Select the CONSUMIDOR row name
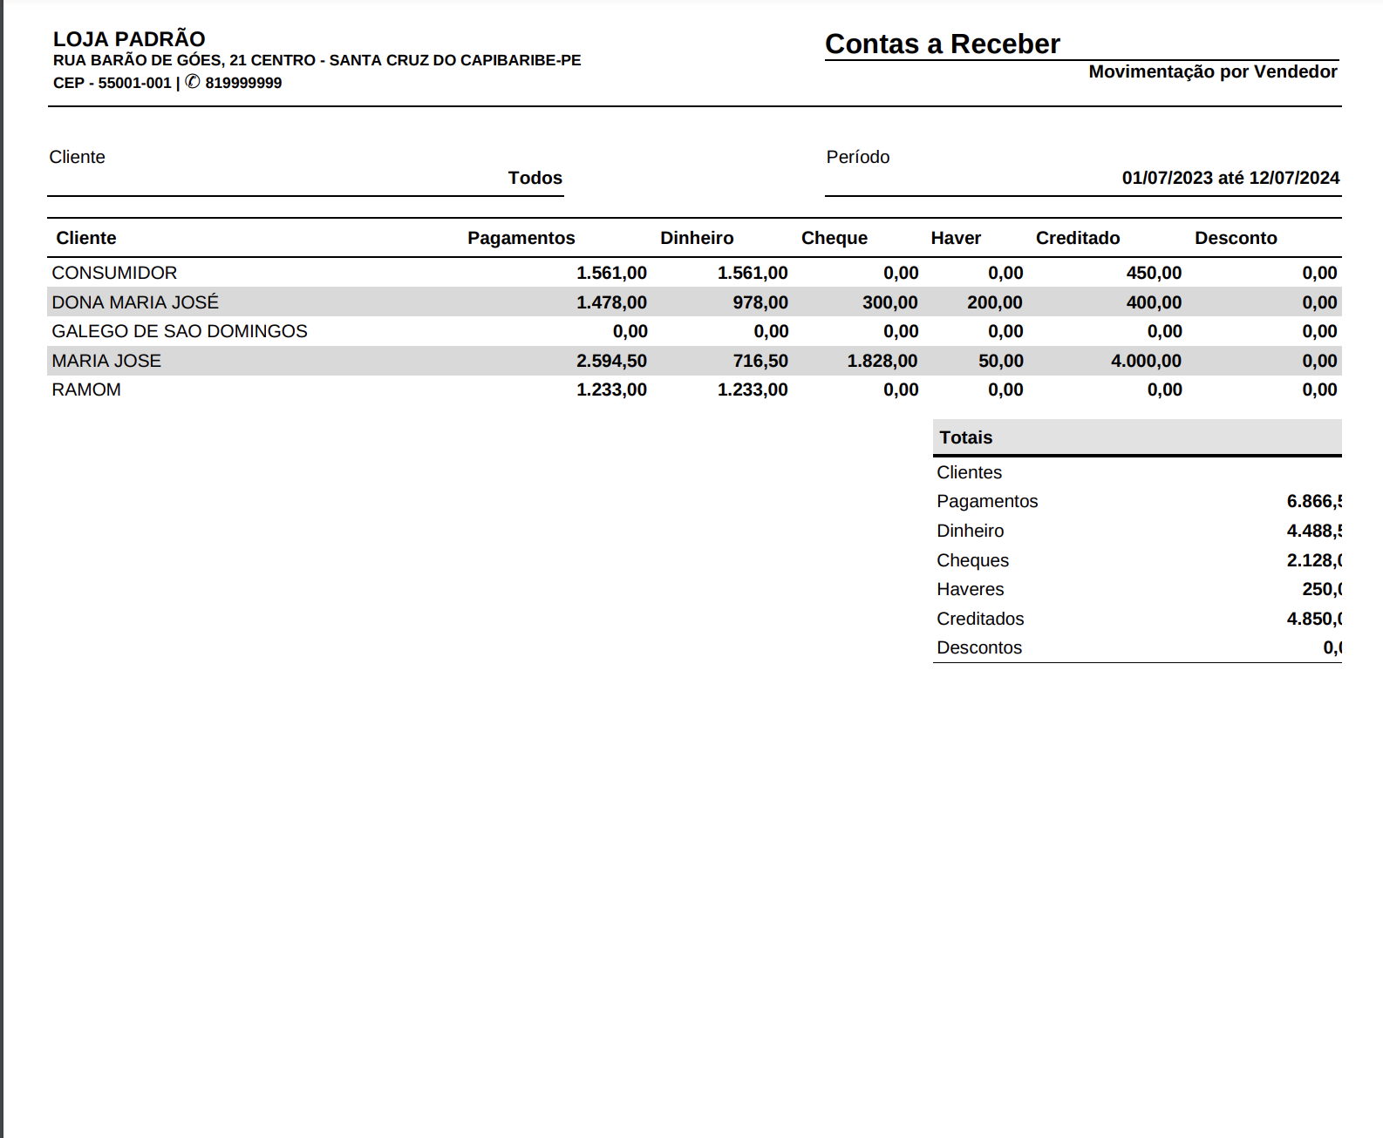This screenshot has width=1383, height=1138. 114,273
